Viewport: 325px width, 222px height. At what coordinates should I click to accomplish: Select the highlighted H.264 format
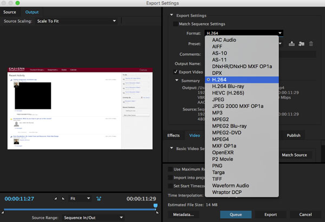[242, 80]
